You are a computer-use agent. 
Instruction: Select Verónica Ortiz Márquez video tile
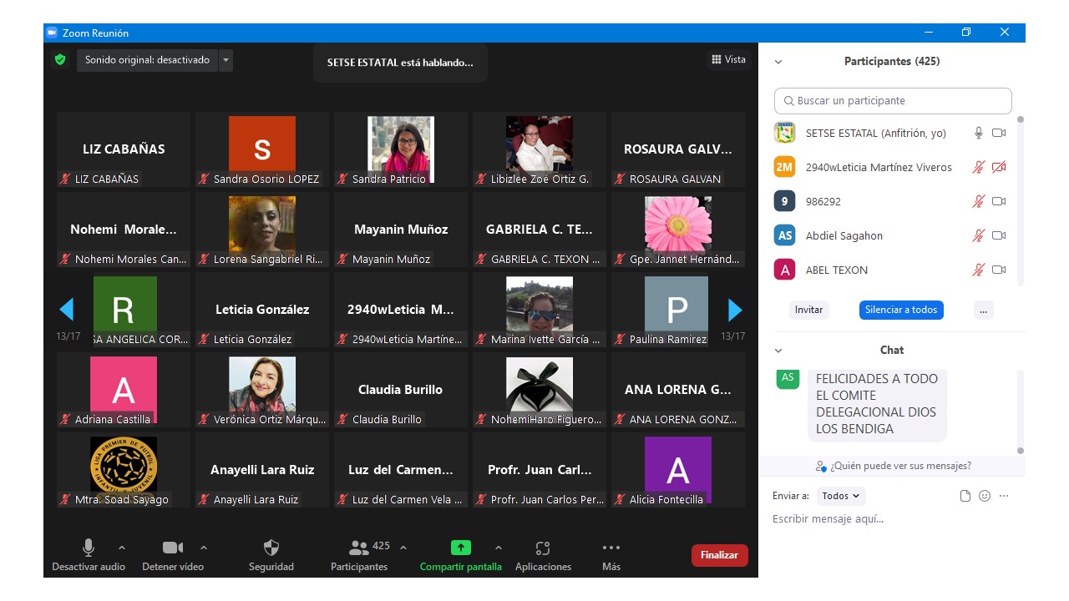click(x=262, y=390)
